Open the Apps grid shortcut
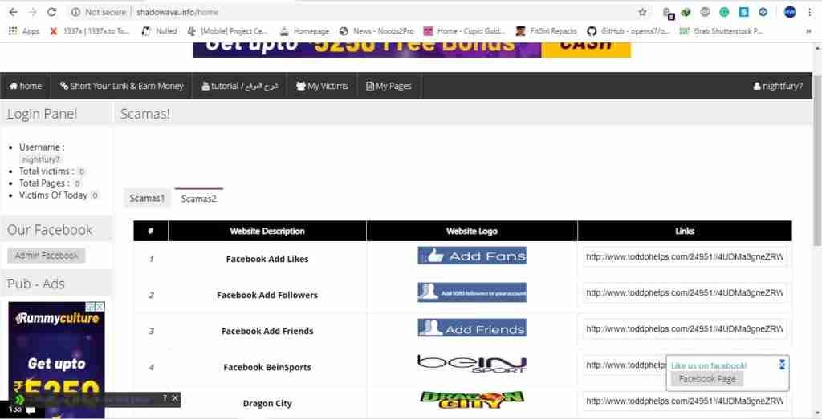Viewport: 822px width, 419px height. [23, 31]
